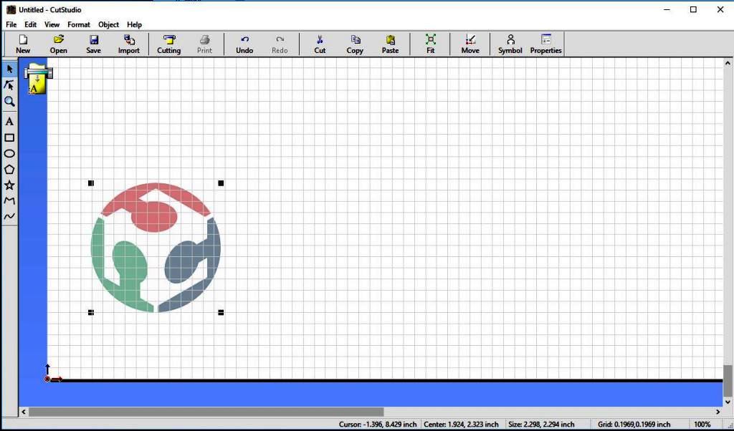The width and height of the screenshot is (734, 431).
Task: Click the horizontal scrollbar right arrow
Action: (x=718, y=412)
